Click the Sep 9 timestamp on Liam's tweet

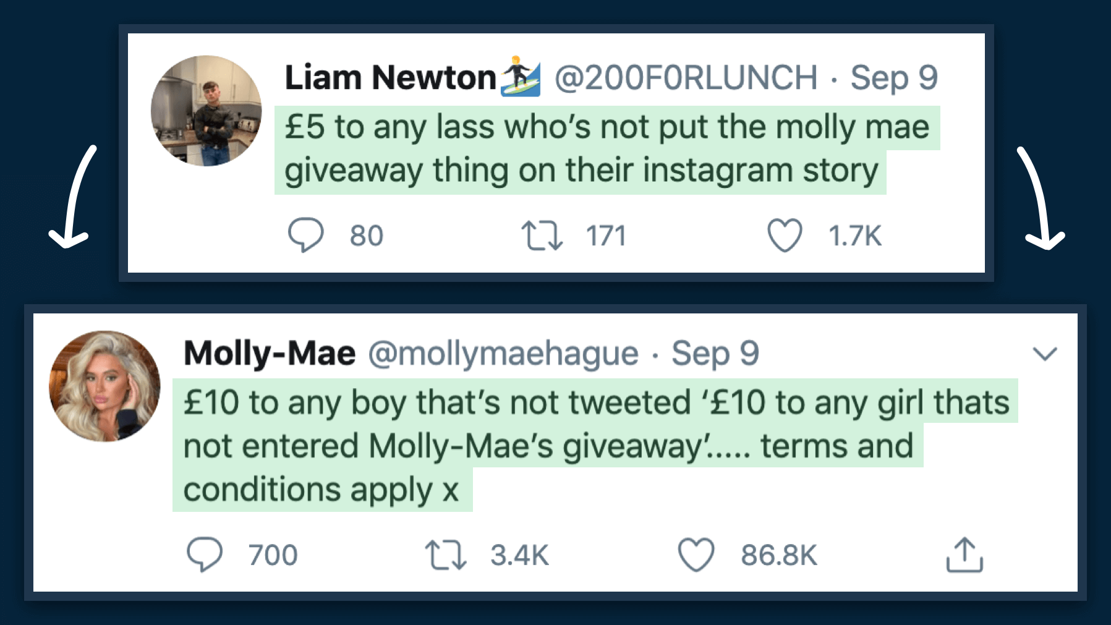point(894,78)
